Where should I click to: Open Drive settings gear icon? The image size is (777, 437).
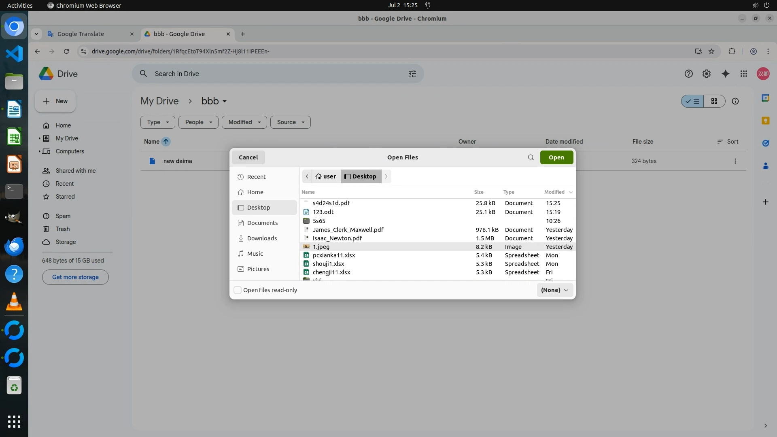coord(707,74)
